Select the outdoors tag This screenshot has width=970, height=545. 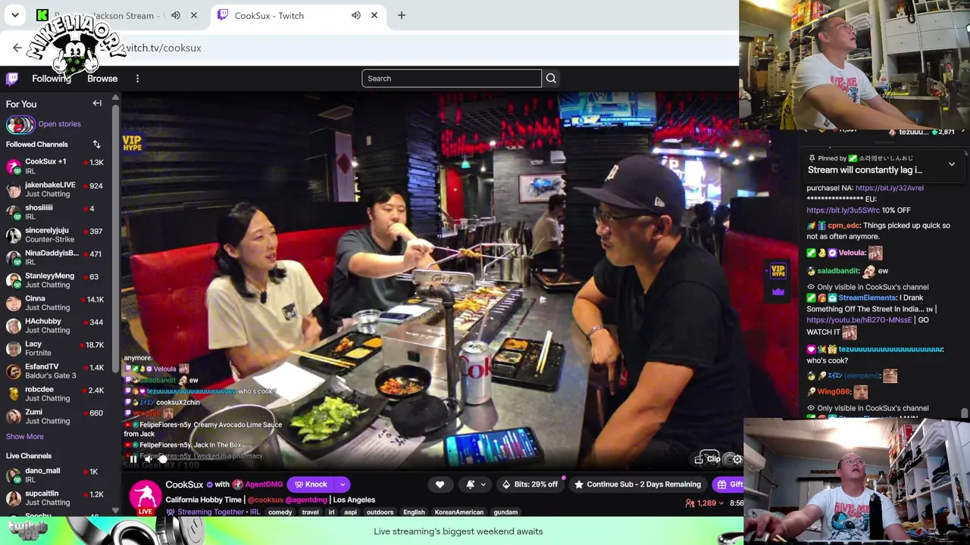click(380, 512)
